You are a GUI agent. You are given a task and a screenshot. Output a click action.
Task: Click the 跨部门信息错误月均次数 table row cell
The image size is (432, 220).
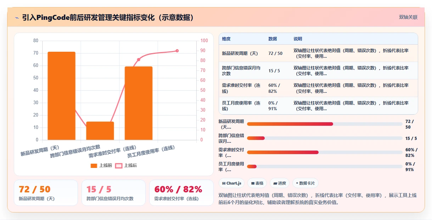[241, 70]
